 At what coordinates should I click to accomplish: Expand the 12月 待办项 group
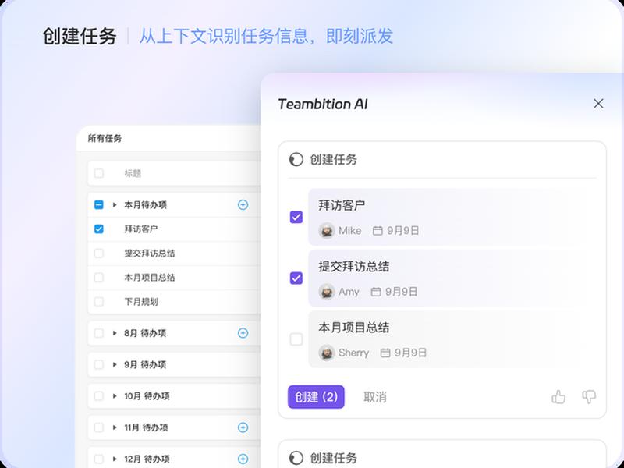coord(115,459)
